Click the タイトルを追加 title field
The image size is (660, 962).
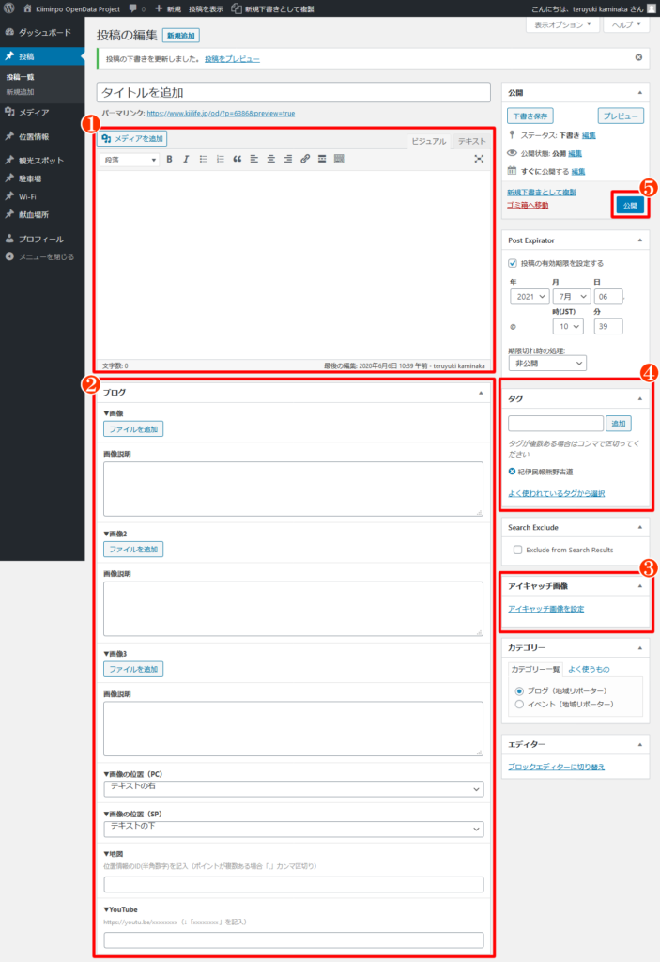click(x=293, y=93)
